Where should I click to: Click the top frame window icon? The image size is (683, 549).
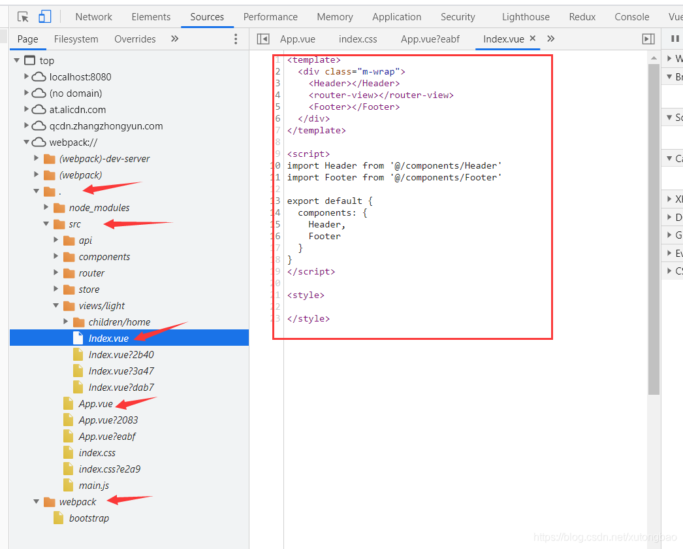click(x=29, y=60)
